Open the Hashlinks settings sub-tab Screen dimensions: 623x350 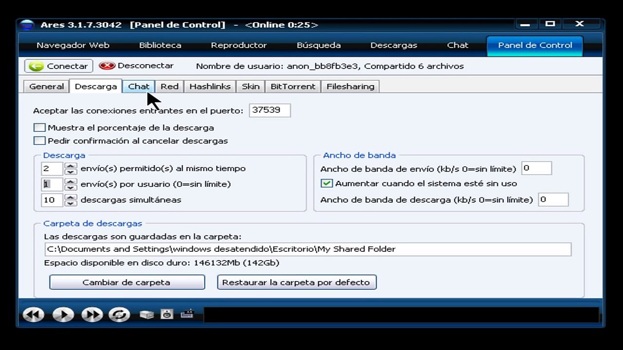tap(210, 87)
